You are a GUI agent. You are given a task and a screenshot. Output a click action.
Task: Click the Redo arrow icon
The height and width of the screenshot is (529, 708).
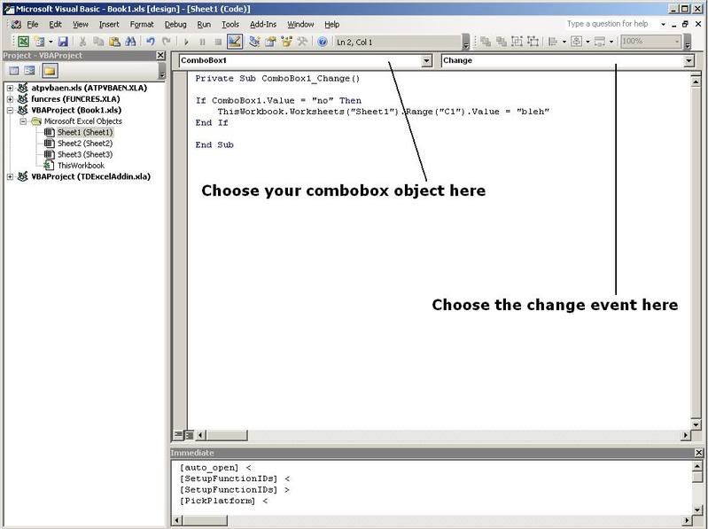pyautogui.click(x=167, y=42)
